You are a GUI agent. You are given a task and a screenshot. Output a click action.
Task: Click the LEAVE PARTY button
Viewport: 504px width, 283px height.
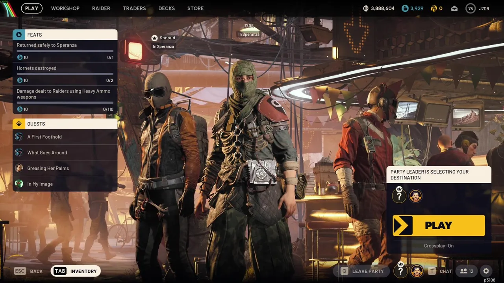tap(362, 271)
